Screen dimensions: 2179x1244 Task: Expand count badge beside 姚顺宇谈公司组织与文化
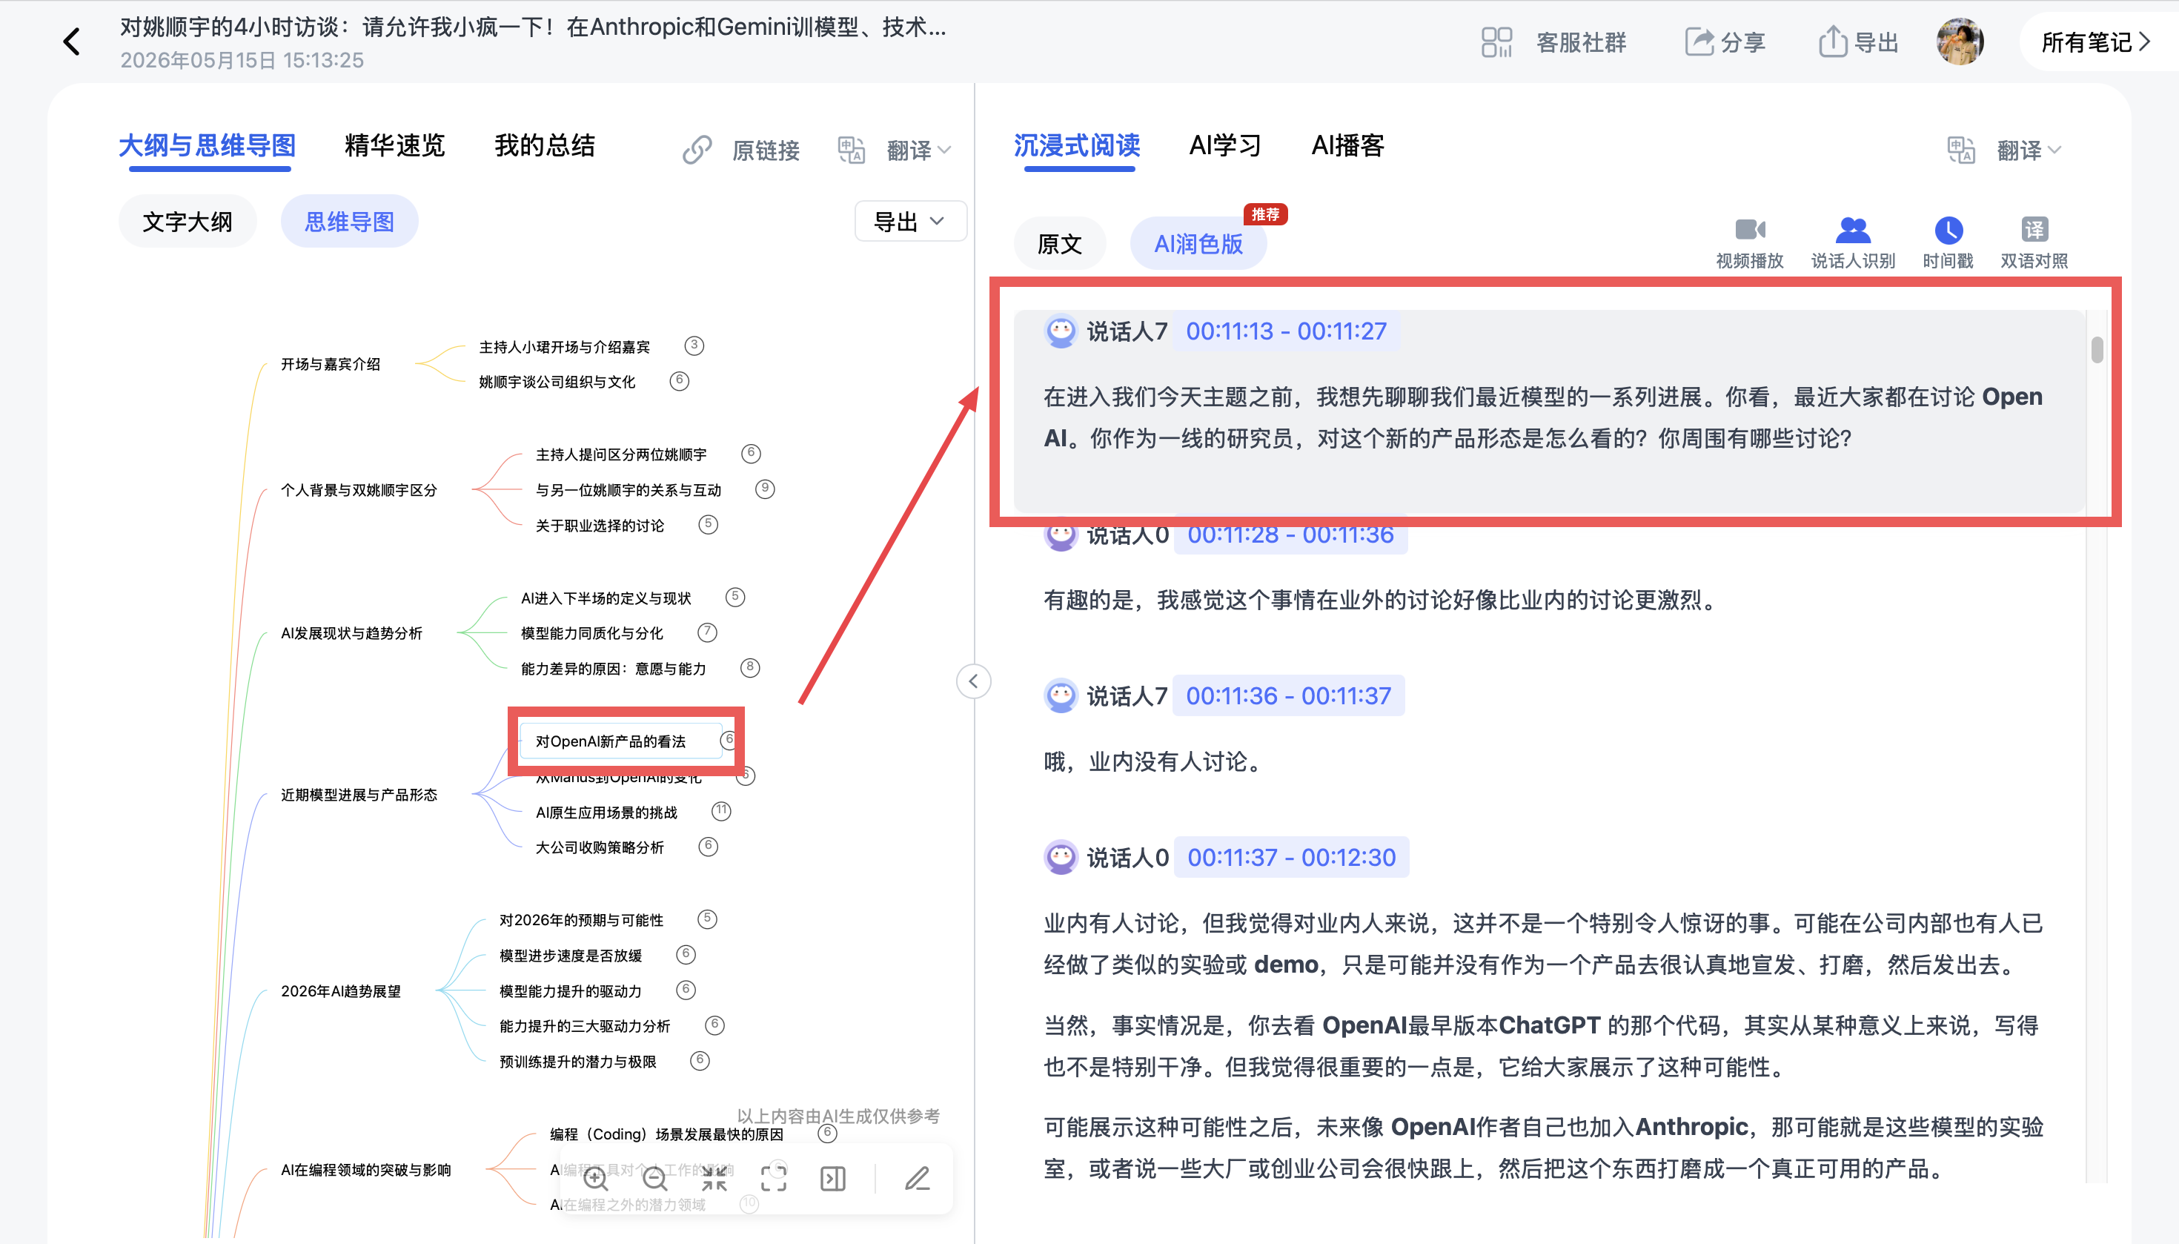679,380
